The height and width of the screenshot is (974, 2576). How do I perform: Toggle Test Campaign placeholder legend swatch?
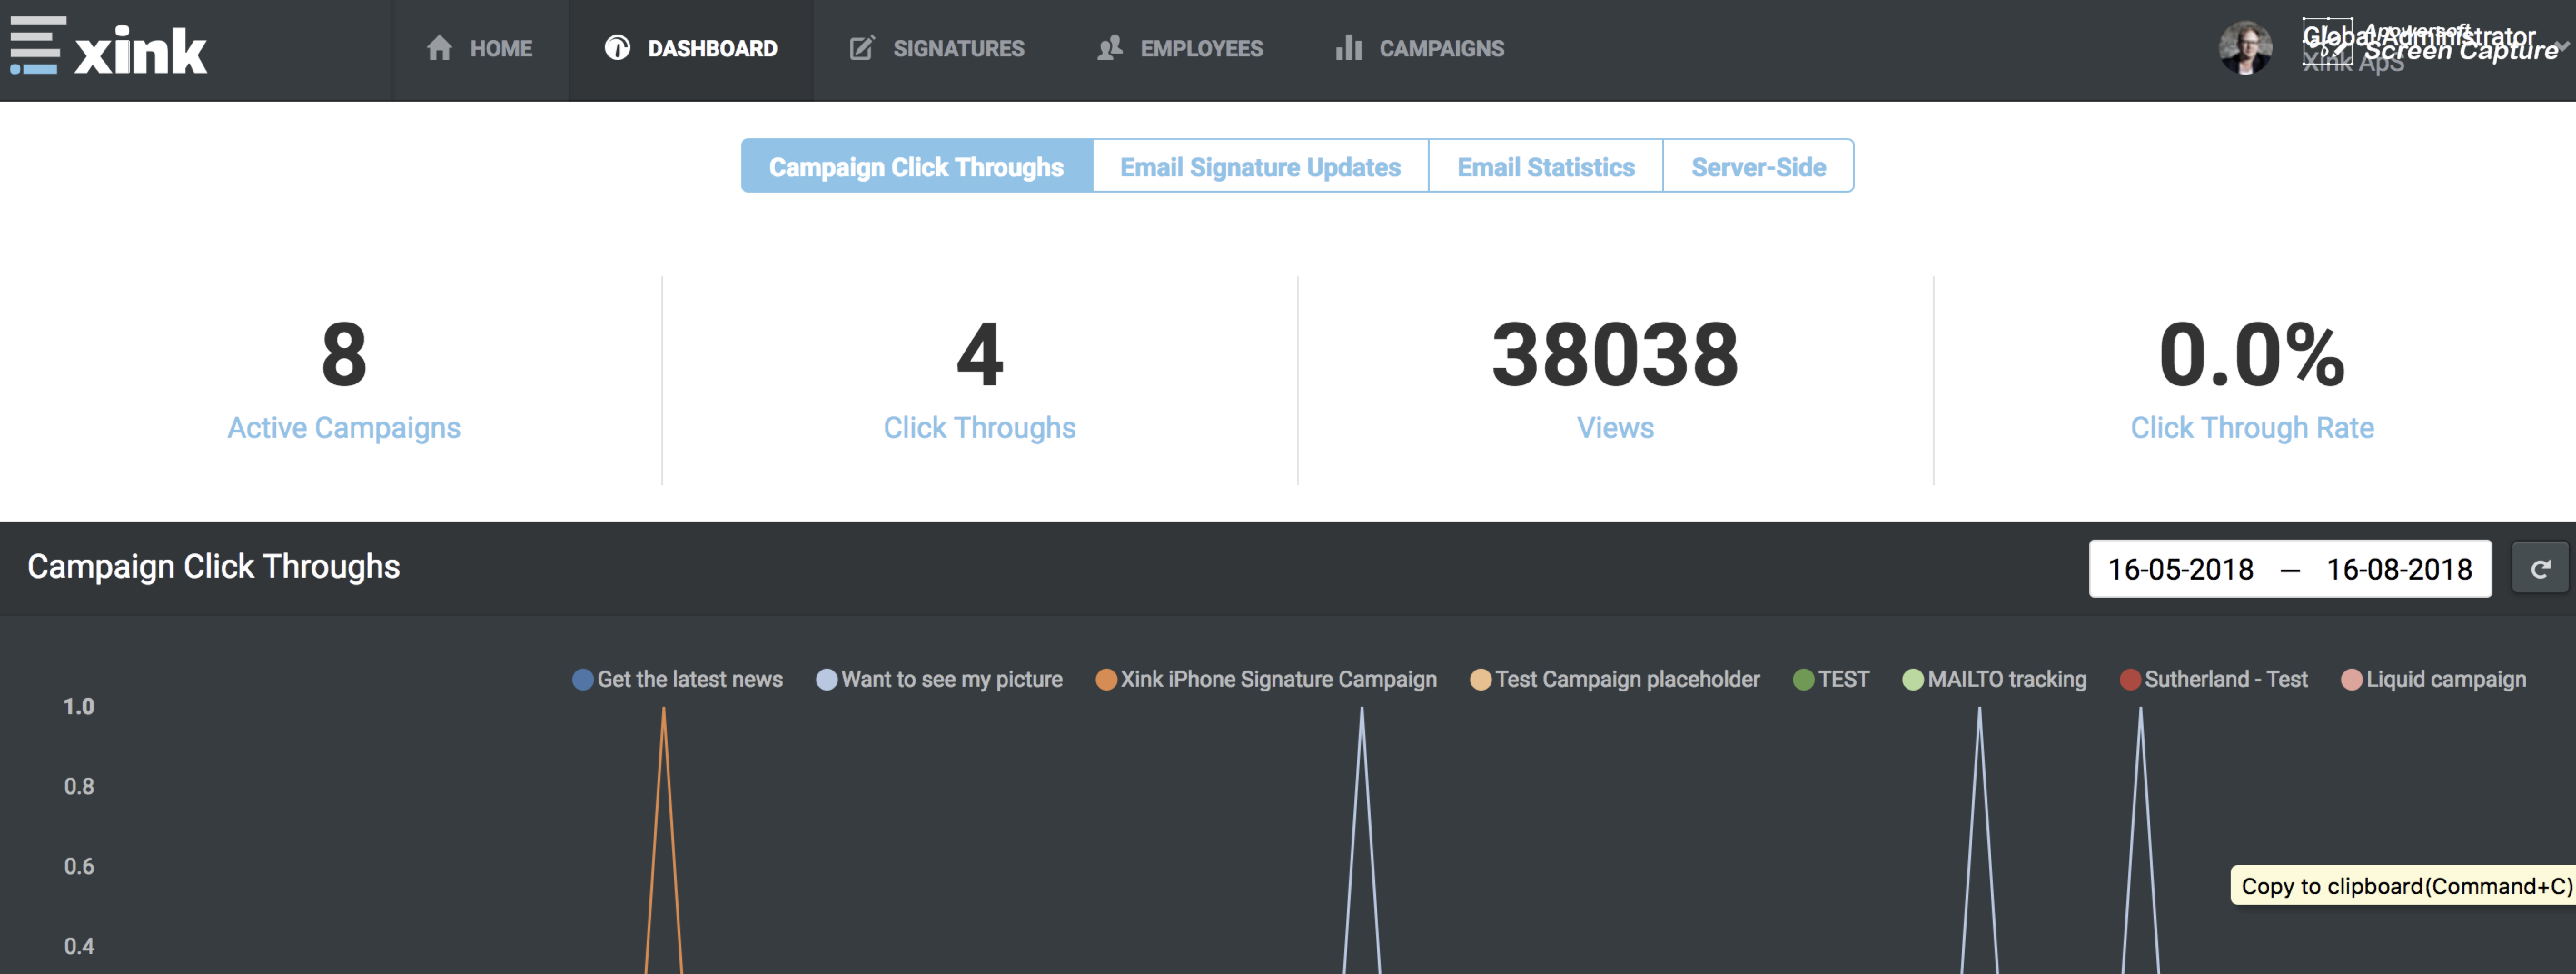(1481, 680)
